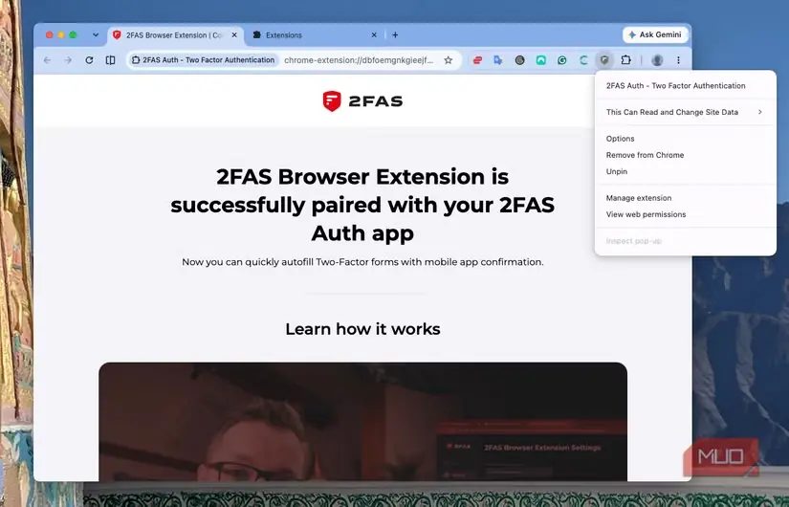Screen dimensions: 789x507
Task: Open the Extensions puzzle-piece menu
Action: click(x=625, y=60)
